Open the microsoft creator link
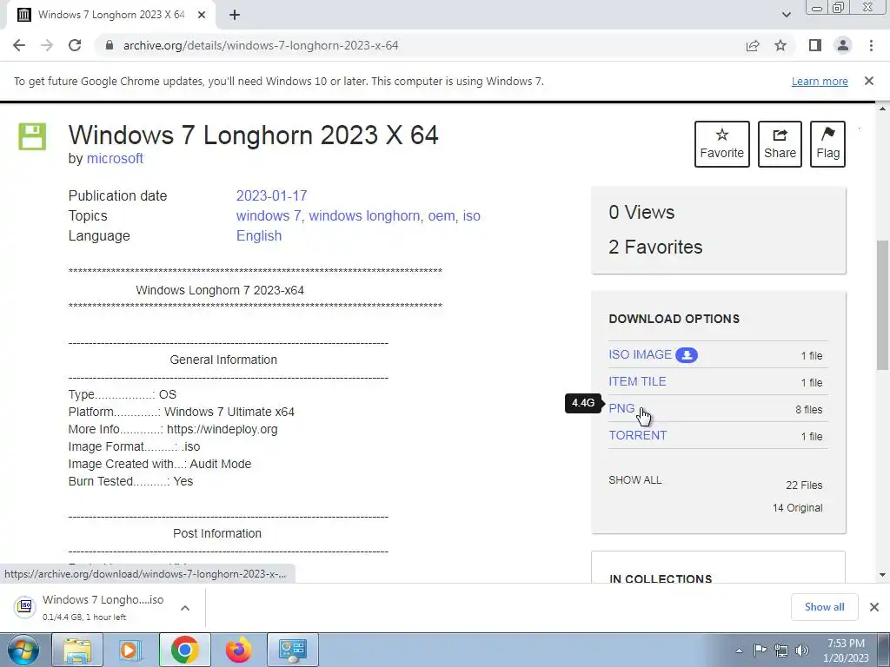890x667 pixels. click(x=115, y=158)
